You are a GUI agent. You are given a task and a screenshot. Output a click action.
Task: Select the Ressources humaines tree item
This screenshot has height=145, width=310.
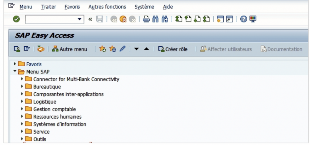(x=57, y=117)
